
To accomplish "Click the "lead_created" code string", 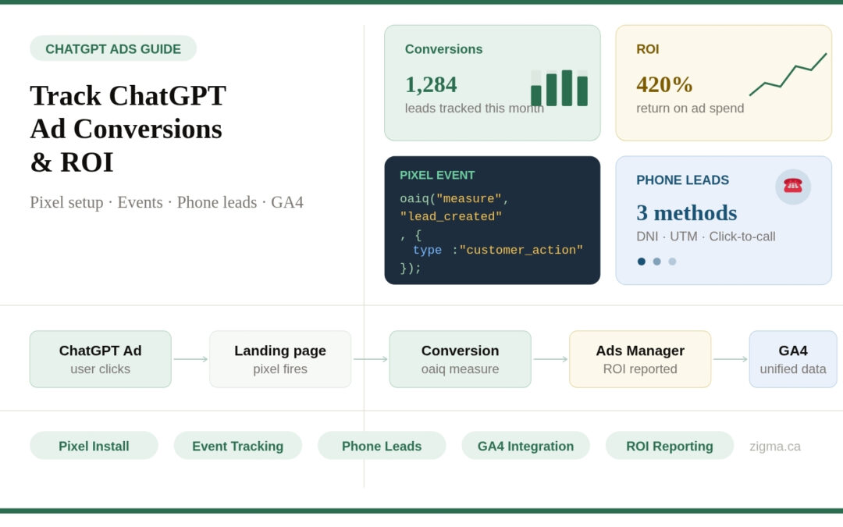I will pyautogui.click(x=450, y=216).
